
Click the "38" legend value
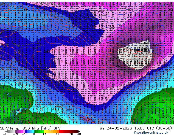coord(71,134)
